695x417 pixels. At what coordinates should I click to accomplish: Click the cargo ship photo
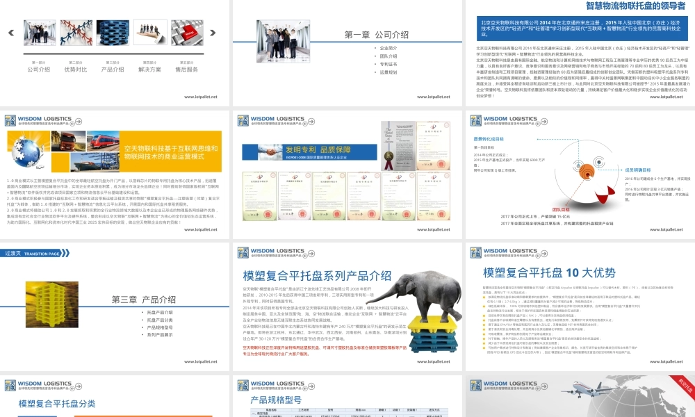tap(95, 162)
